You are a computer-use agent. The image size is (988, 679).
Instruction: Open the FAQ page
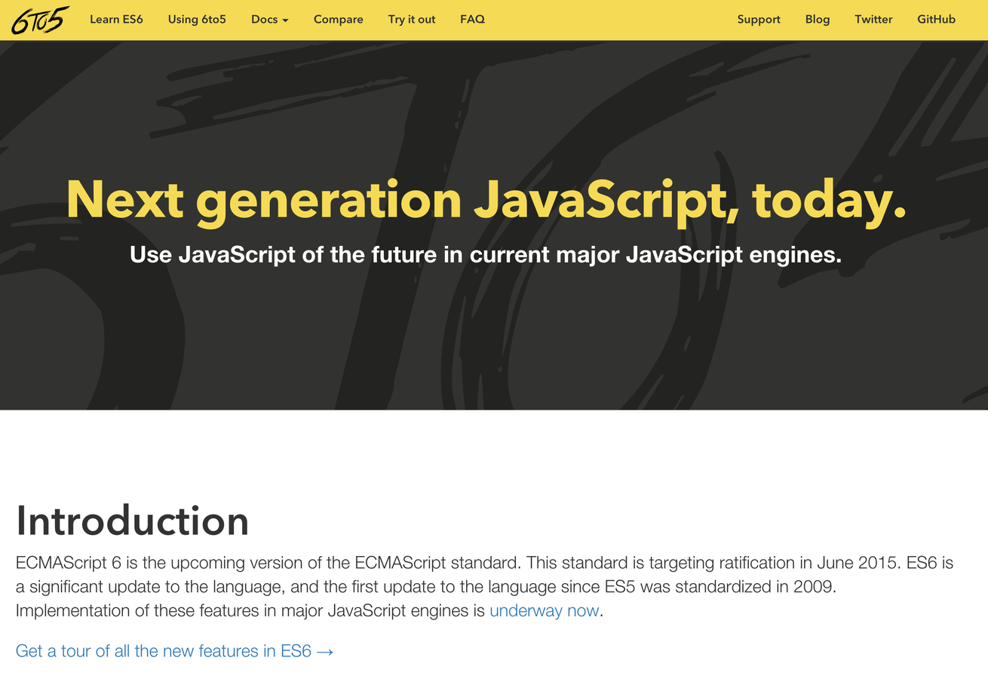click(x=473, y=20)
